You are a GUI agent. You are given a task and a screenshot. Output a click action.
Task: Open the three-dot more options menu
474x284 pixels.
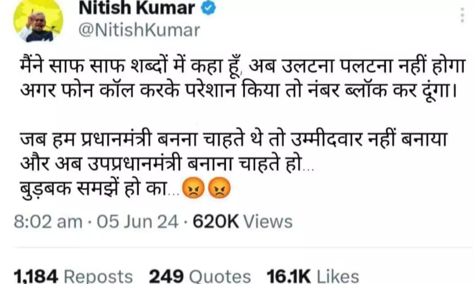[x=462, y=15]
